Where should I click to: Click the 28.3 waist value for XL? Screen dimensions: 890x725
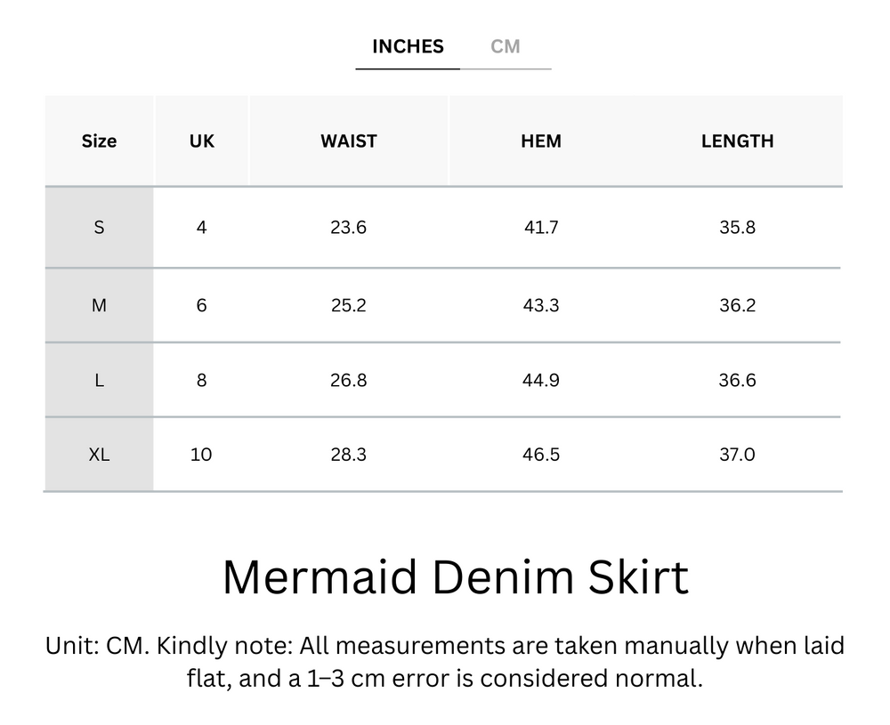point(348,455)
